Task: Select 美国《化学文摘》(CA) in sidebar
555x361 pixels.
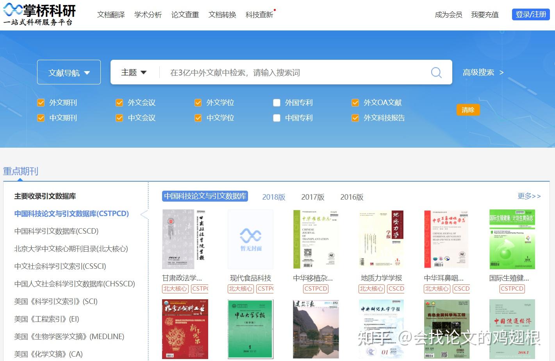Action: point(48,354)
